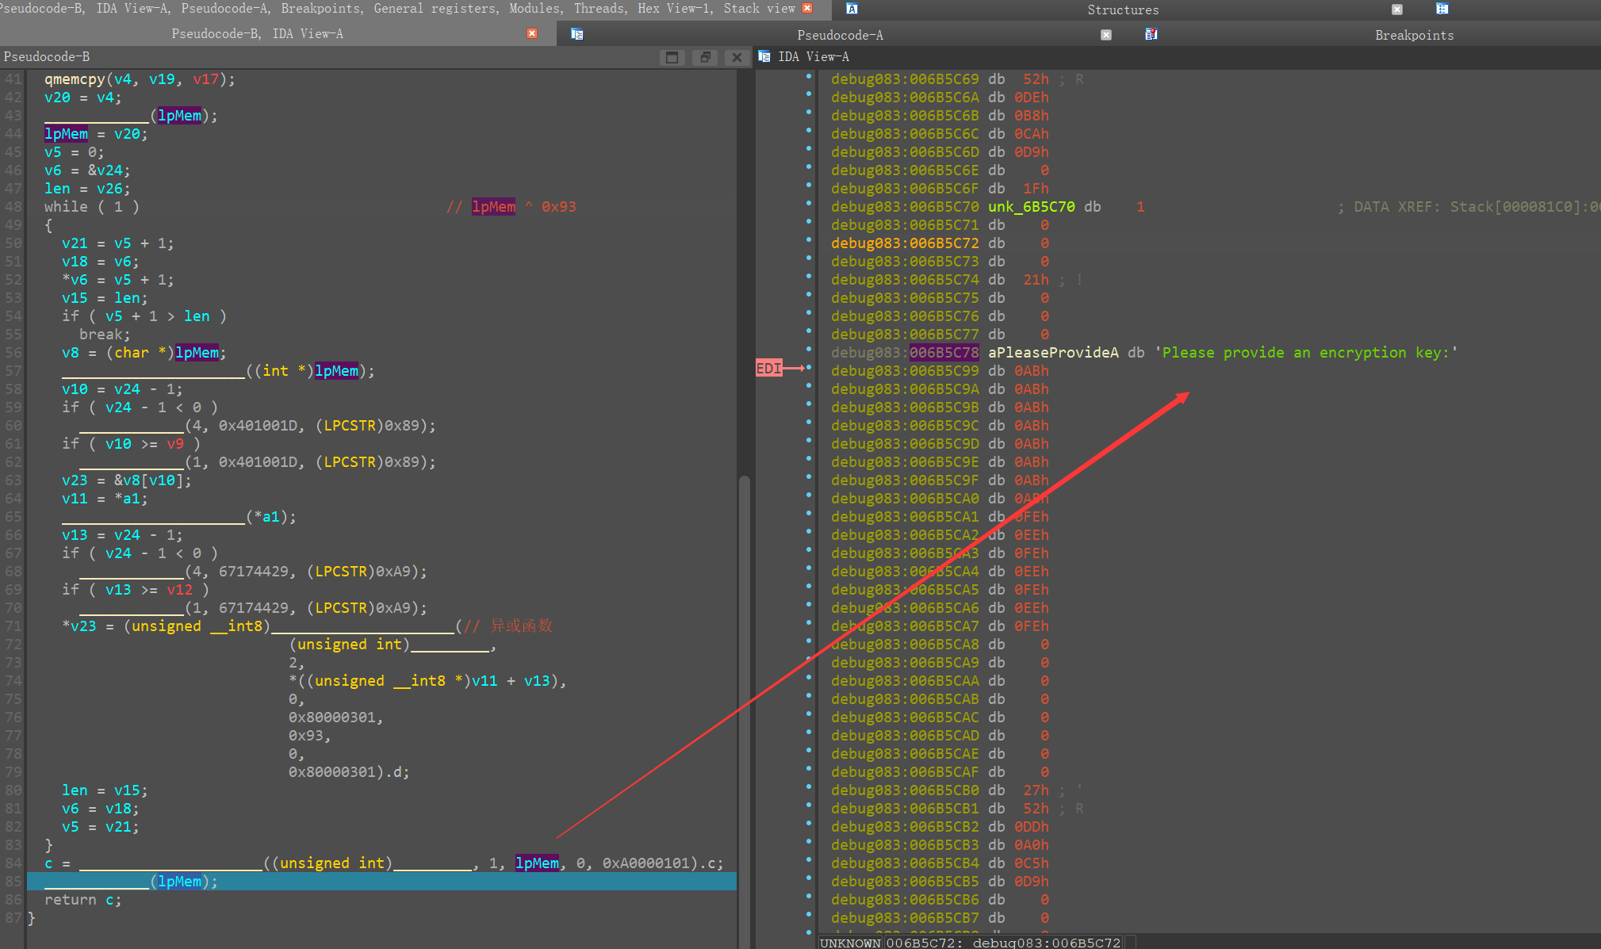Viewport: 1601px width, 949px height.
Task: Click the Structures tab icon
Action: pyautogui.click(x=852, y=9)
